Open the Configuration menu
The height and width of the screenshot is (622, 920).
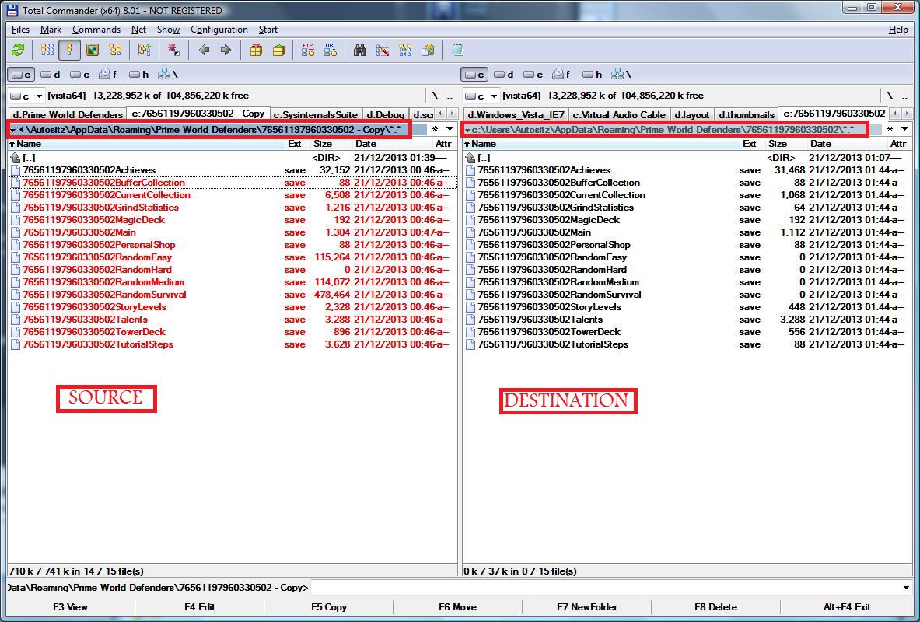click(219, 30)
